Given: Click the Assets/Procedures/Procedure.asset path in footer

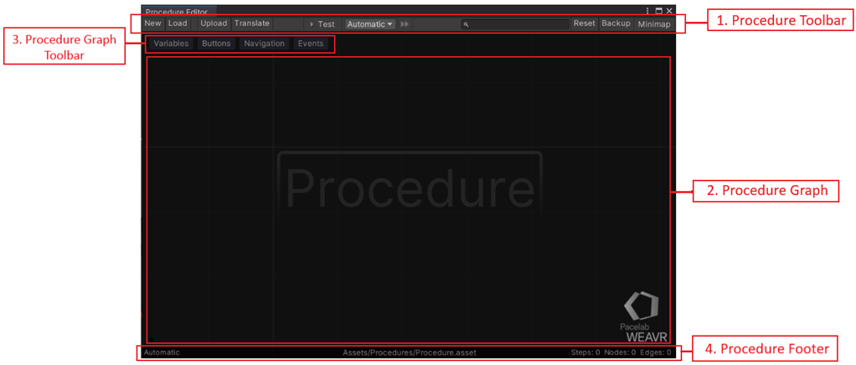Looking at the screenshot, I should (x=410, y=352).
